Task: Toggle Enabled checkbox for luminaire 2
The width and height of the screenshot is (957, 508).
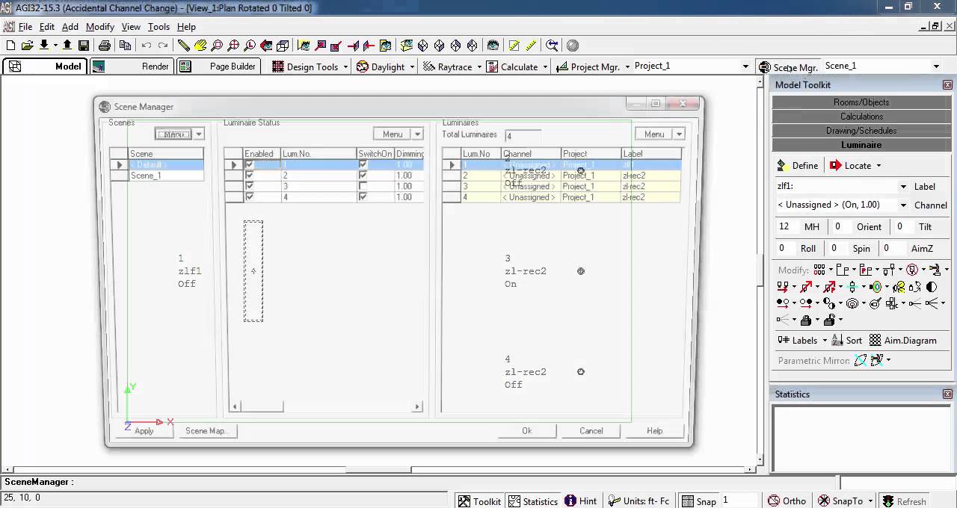Action: 250,176
